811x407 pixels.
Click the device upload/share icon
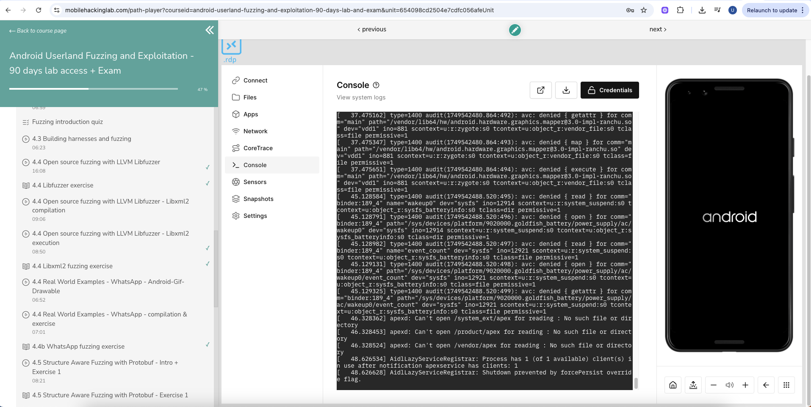[693, 385]
